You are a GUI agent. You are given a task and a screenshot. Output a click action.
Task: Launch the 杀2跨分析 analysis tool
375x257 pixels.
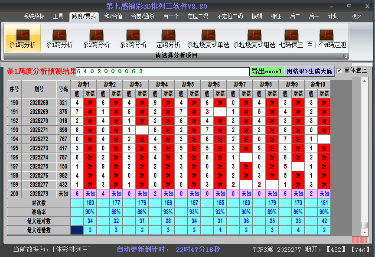96,38
